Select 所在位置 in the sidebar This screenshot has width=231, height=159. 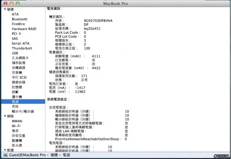tap(18, 136)
